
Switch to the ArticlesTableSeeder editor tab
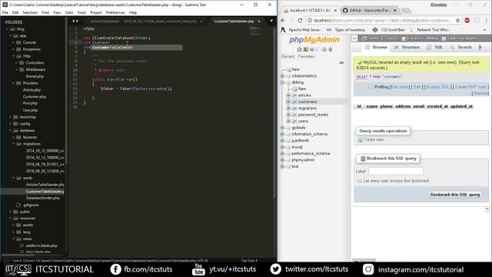click(x=105, y=22)
